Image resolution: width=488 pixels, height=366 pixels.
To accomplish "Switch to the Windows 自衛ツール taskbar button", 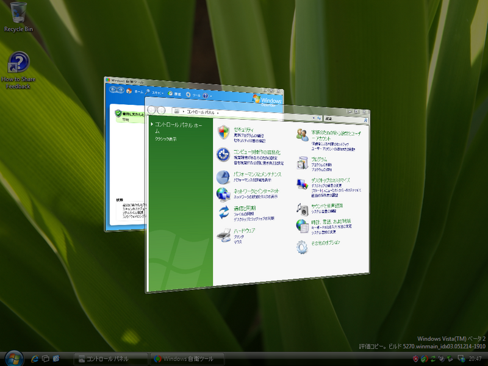I will coord(187,359).
